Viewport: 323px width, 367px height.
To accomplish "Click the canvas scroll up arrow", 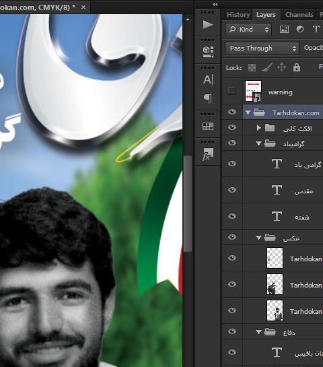I will (188, 20).
